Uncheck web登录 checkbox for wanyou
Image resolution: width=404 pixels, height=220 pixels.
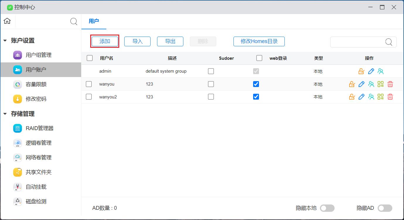click(256, 84)
